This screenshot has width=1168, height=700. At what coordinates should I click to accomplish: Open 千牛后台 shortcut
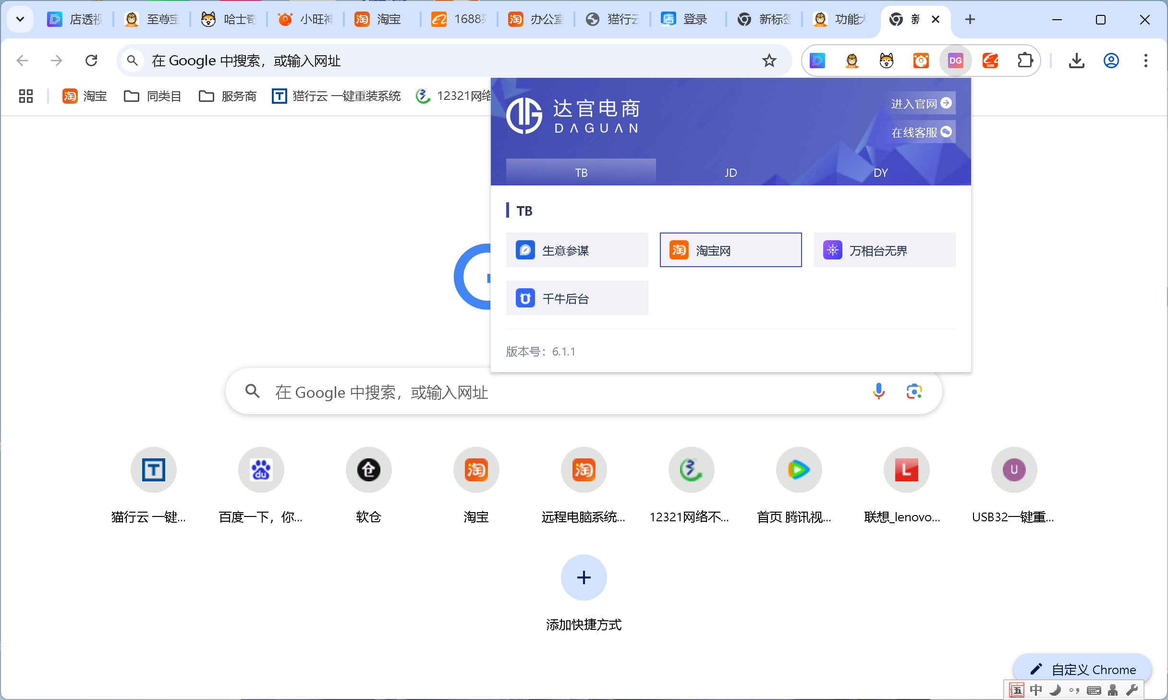pos(577,298)
